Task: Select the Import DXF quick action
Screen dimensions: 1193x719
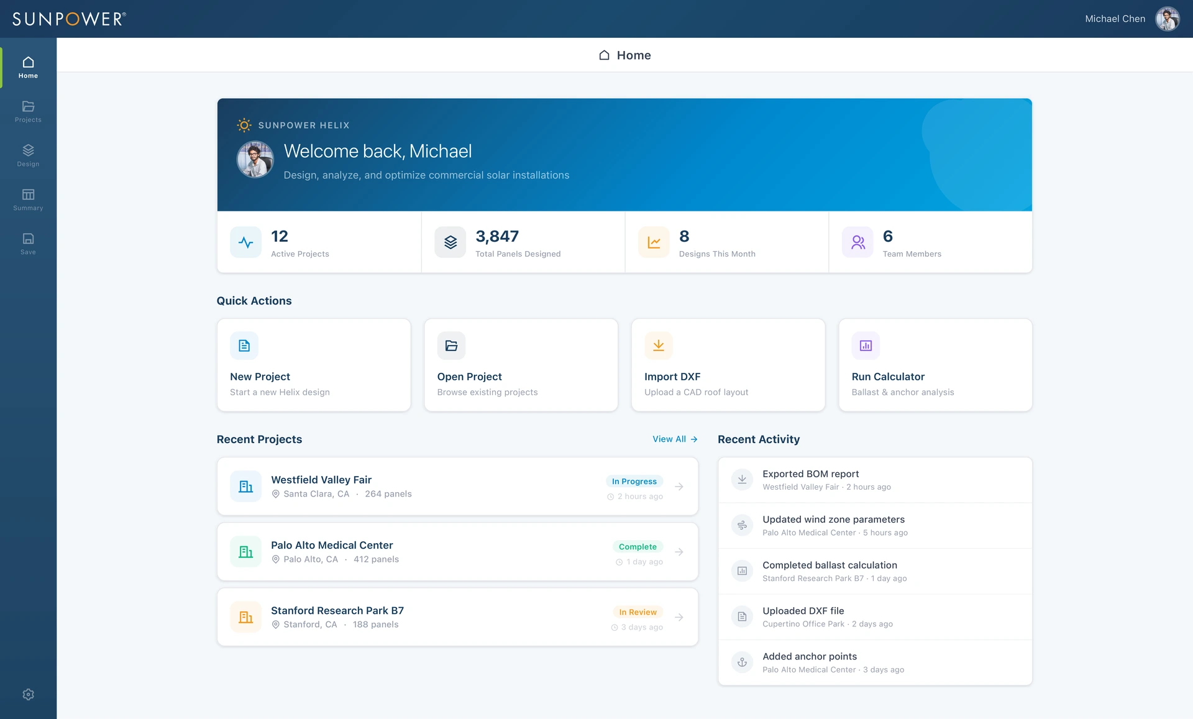Action: coord(728,365)
